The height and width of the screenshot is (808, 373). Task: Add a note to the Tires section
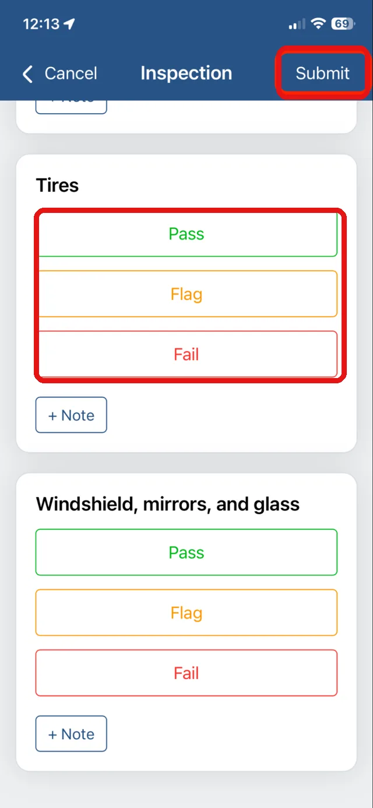click(x=71, y=415)
